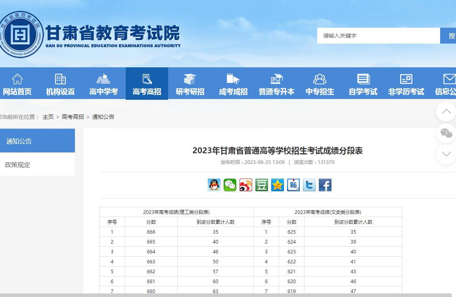Share to Twitter icon

[x=309, y=185]
